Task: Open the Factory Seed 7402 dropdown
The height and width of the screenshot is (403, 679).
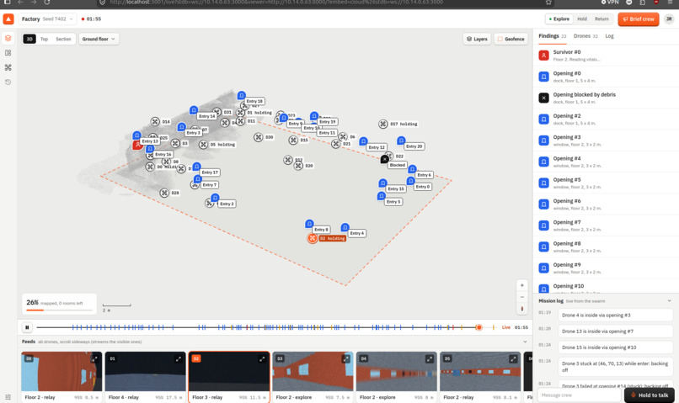Action: point(48,19)
